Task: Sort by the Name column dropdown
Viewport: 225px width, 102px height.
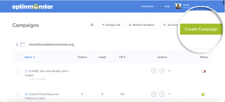Action: [x=30, y=57]
